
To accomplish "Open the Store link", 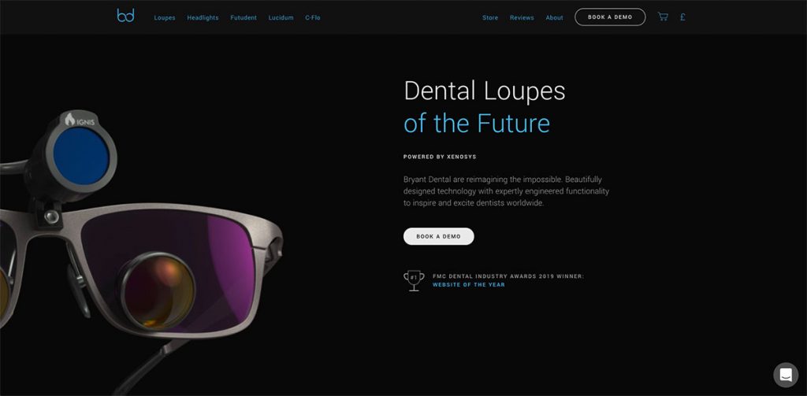I will tap(490, 17).
